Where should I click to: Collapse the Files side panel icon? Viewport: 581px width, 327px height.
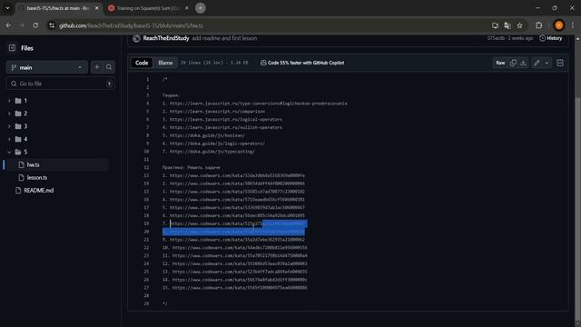click(x=12, y=48)
